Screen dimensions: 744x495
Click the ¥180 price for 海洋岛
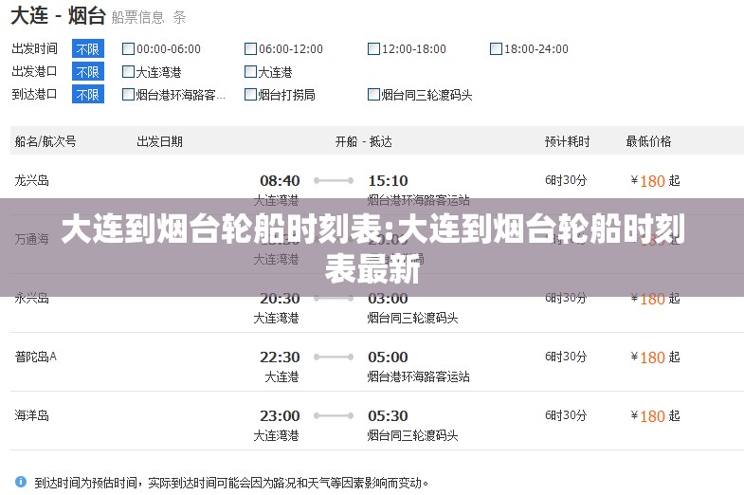click(x=647, y=416)
